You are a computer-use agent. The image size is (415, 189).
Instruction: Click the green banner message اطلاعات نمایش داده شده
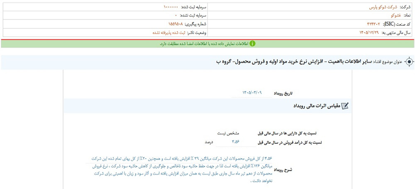[x=204, y=44]
